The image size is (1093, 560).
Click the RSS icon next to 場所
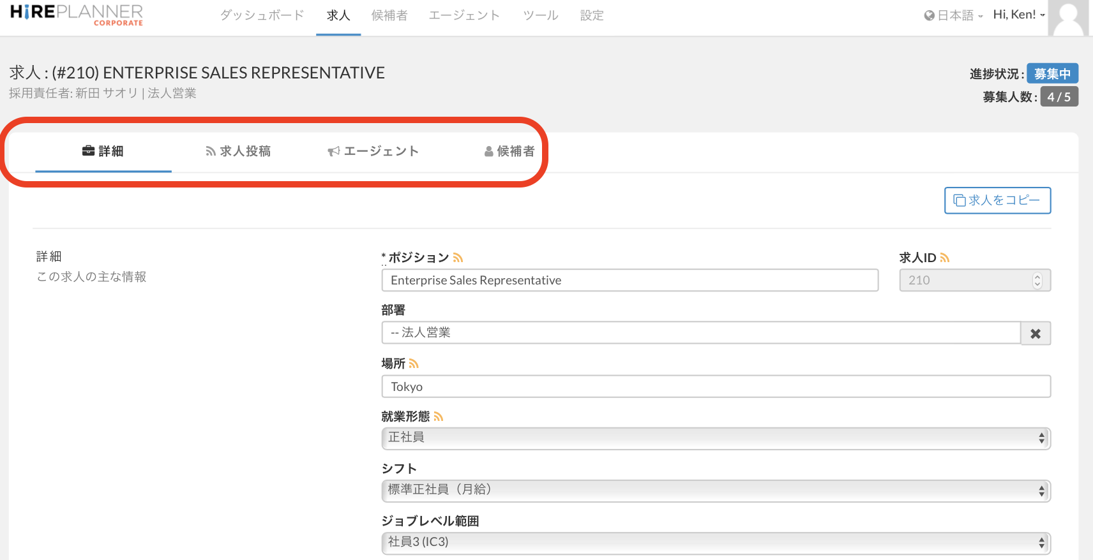(414, 364)
